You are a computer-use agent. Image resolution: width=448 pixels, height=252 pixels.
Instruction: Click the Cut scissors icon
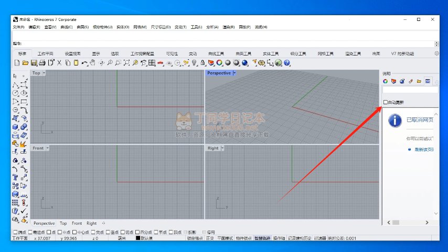point(59,63)
